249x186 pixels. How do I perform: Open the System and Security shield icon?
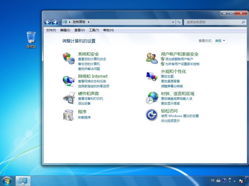pos(69,58)
